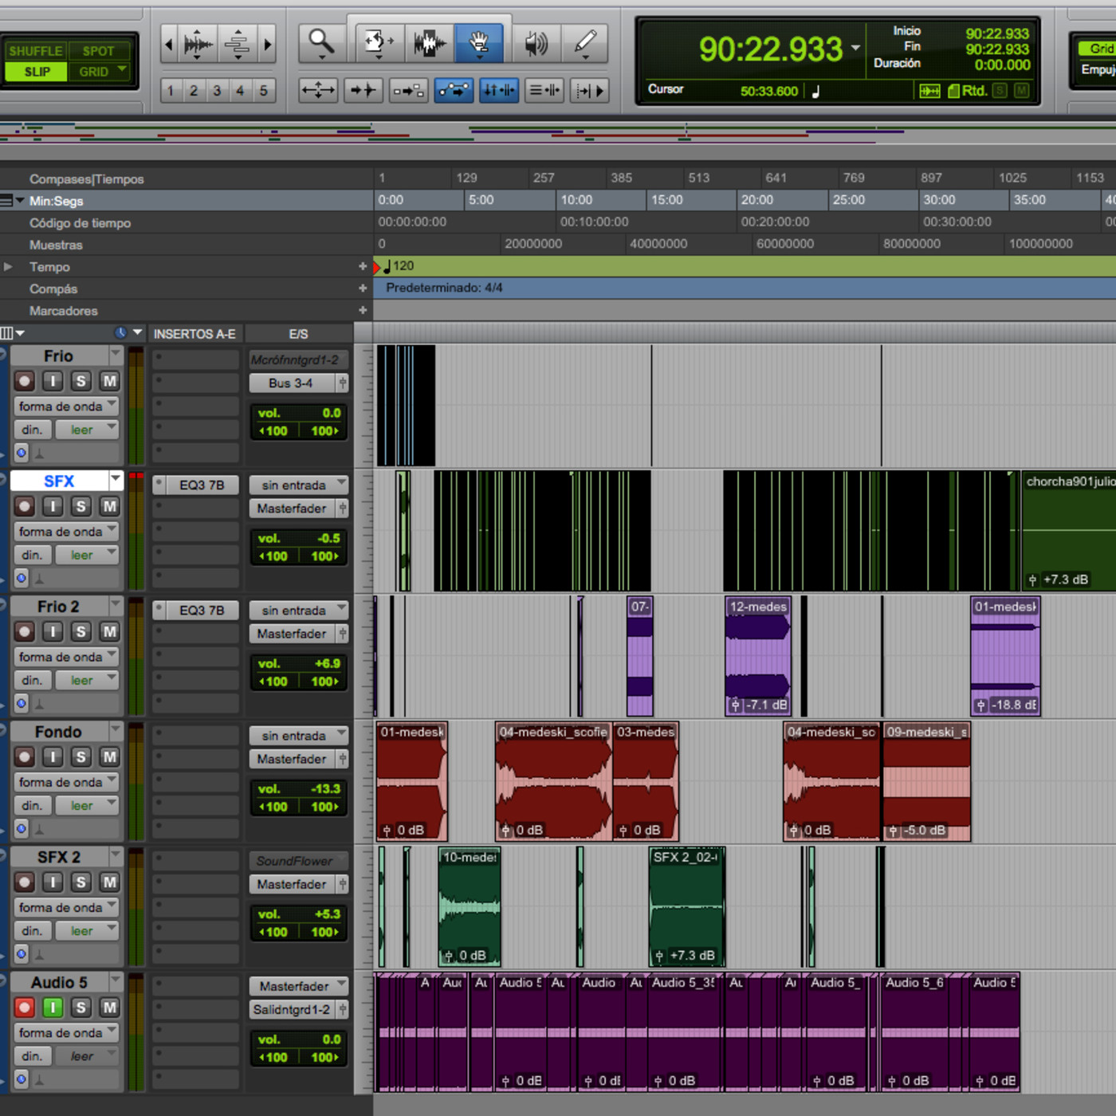The image size is (1116, 1116).
Task: Select the Muestras ruler
Action: tap(56, 245)
